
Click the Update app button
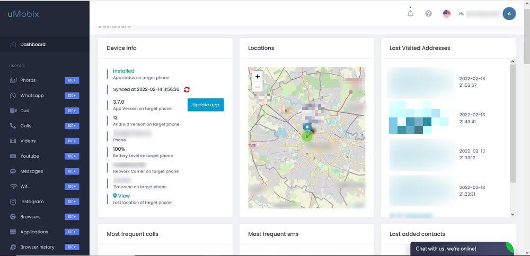[x=206, y=105]
